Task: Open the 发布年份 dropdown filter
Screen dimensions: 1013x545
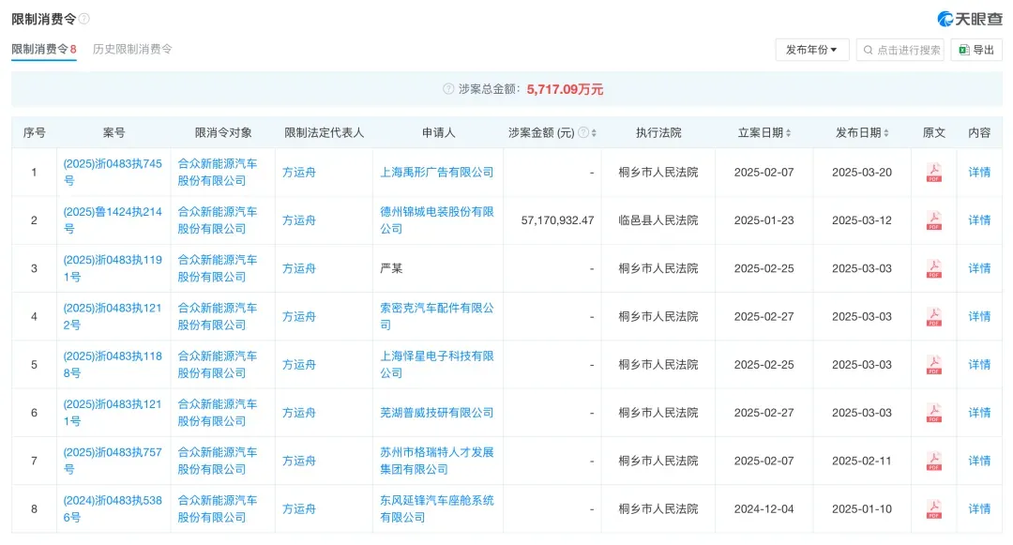Action: tap(811, 50)
